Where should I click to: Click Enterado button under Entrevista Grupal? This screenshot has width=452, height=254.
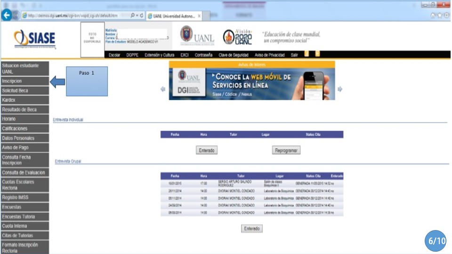(252, 229)
